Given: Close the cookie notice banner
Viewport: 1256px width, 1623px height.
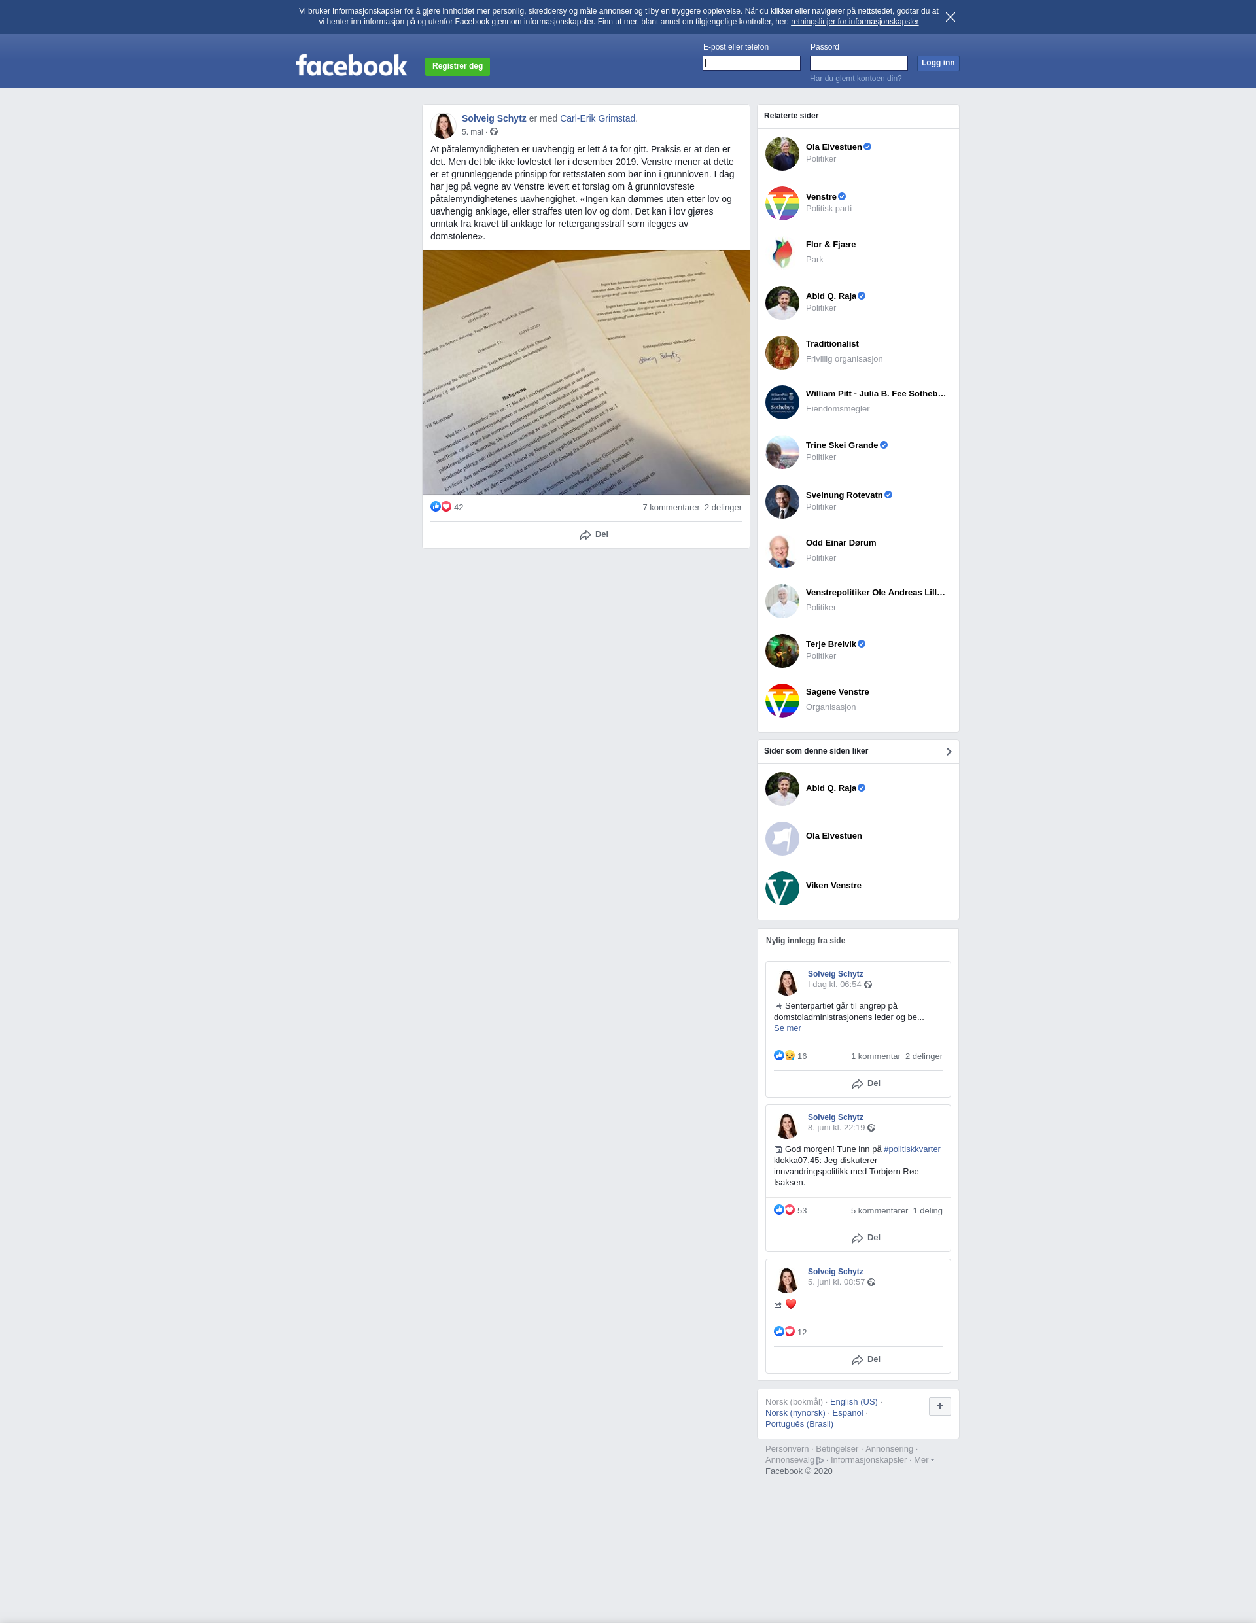Looking at the screenshot, I should click(950, 17).
